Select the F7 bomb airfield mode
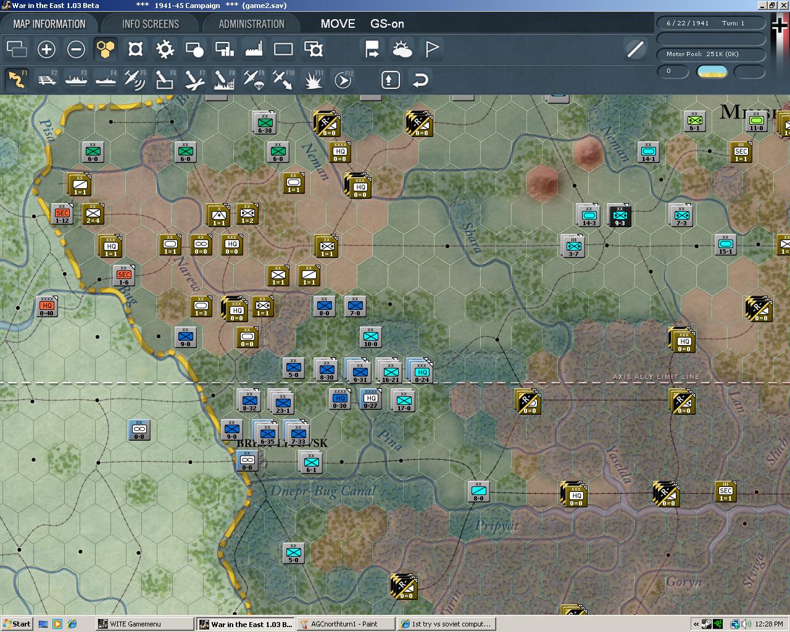 [x=194, y=80]
